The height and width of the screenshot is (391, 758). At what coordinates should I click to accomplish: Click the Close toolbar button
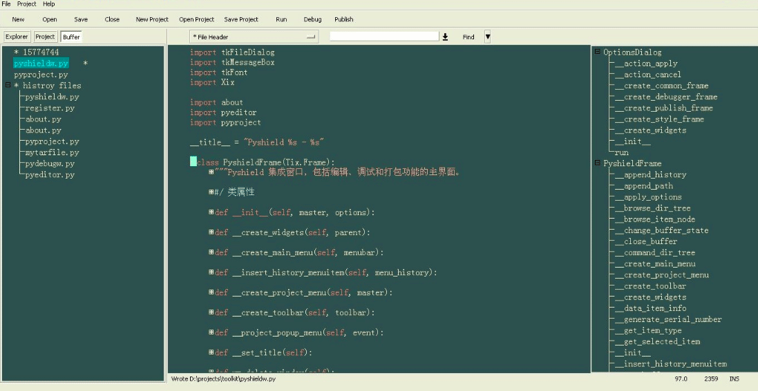[112, 19]
